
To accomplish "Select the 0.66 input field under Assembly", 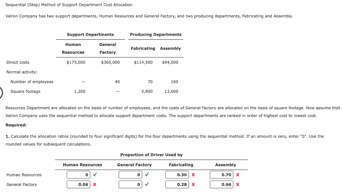I will click(221, 184).
